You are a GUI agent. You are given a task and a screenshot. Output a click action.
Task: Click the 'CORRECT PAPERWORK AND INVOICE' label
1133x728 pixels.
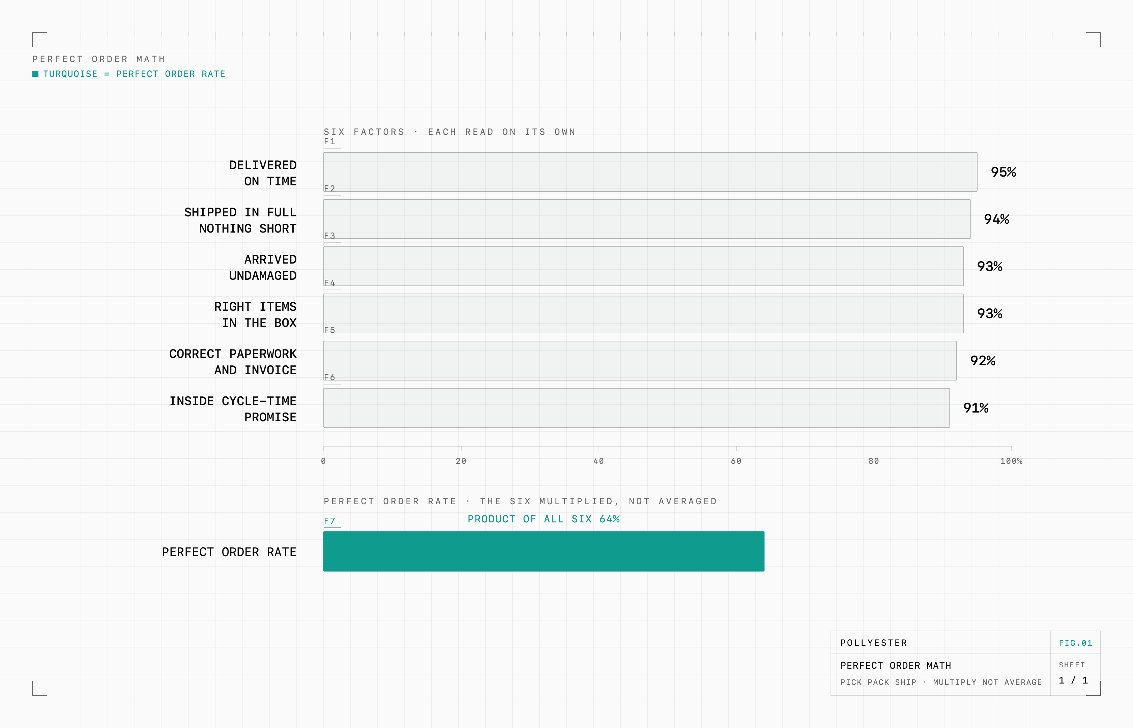click(x=233, y=362)
